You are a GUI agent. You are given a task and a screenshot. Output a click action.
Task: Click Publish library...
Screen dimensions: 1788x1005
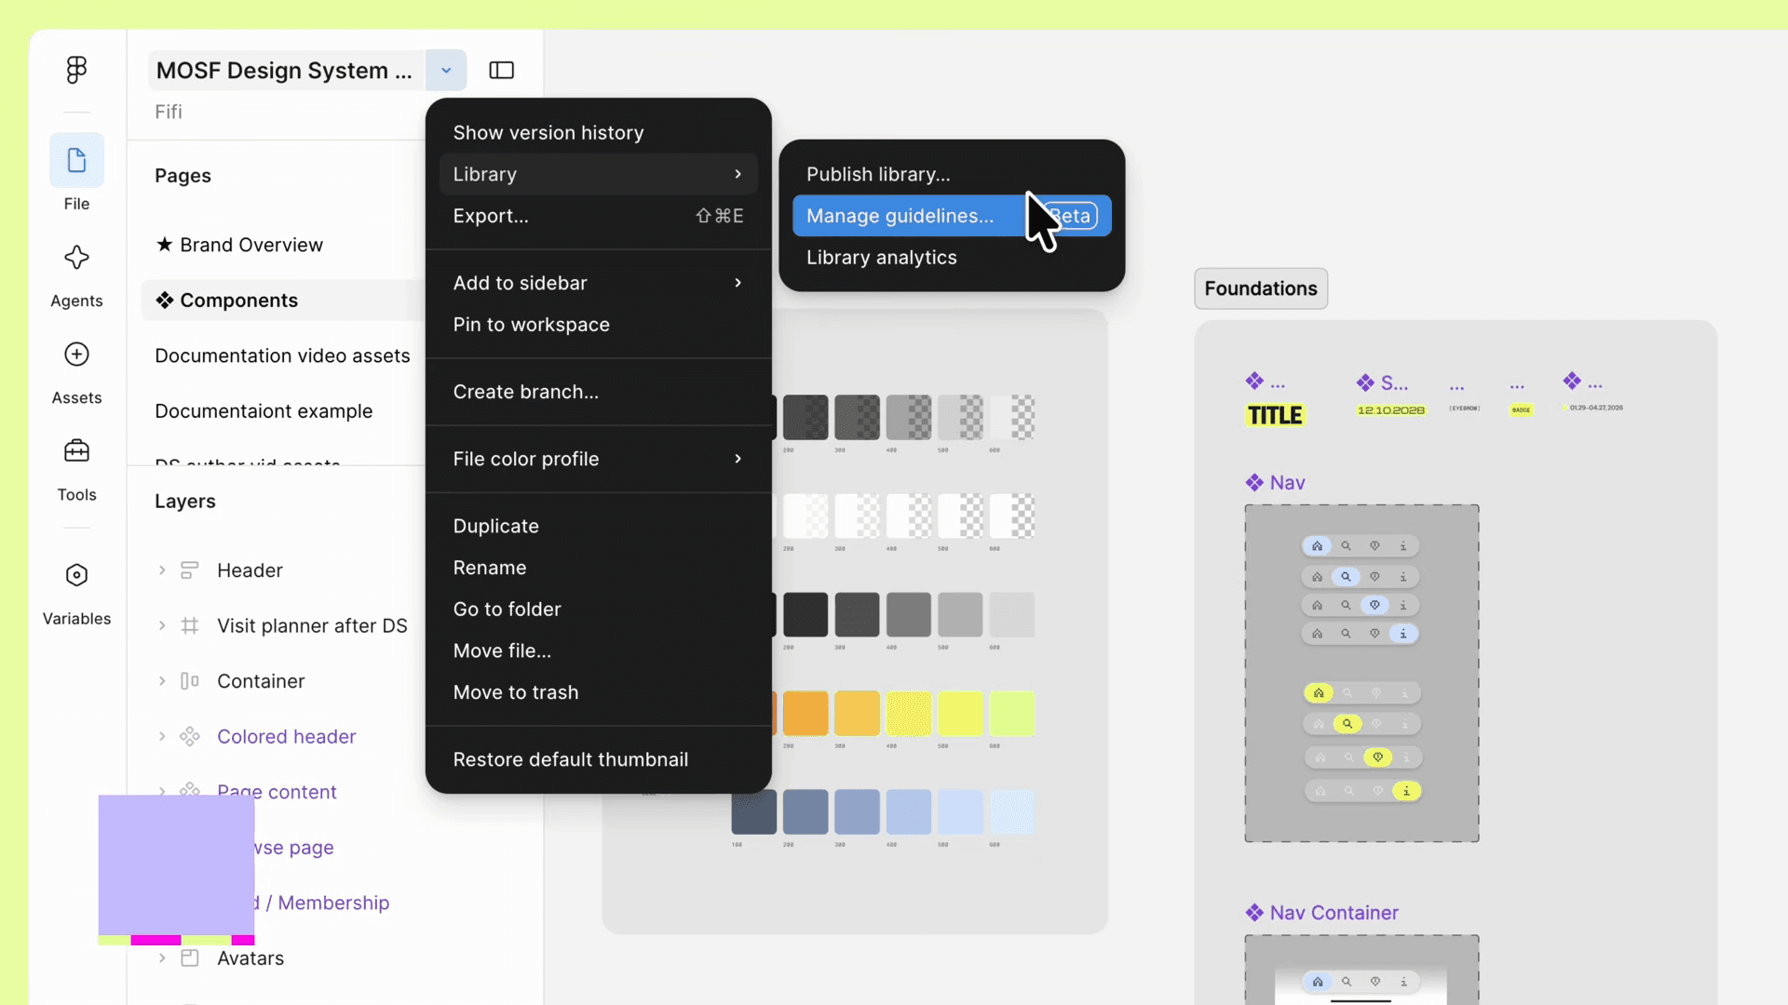pyautogui.click(x=952, y=174)
